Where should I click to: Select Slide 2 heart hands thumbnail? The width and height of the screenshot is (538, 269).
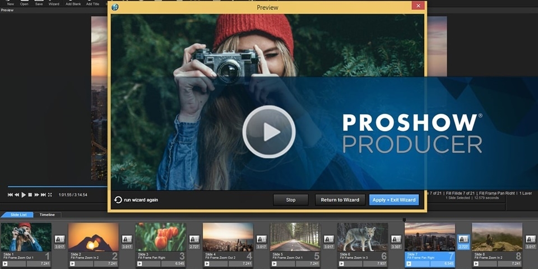(x=94, y=237)
